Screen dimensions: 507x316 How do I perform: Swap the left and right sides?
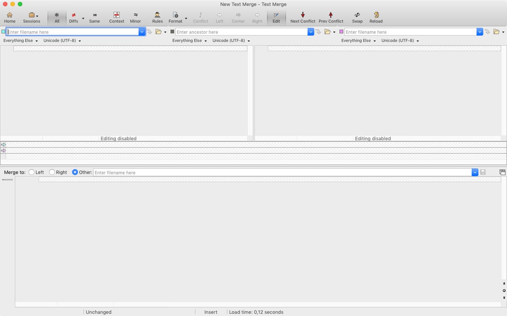357,17
